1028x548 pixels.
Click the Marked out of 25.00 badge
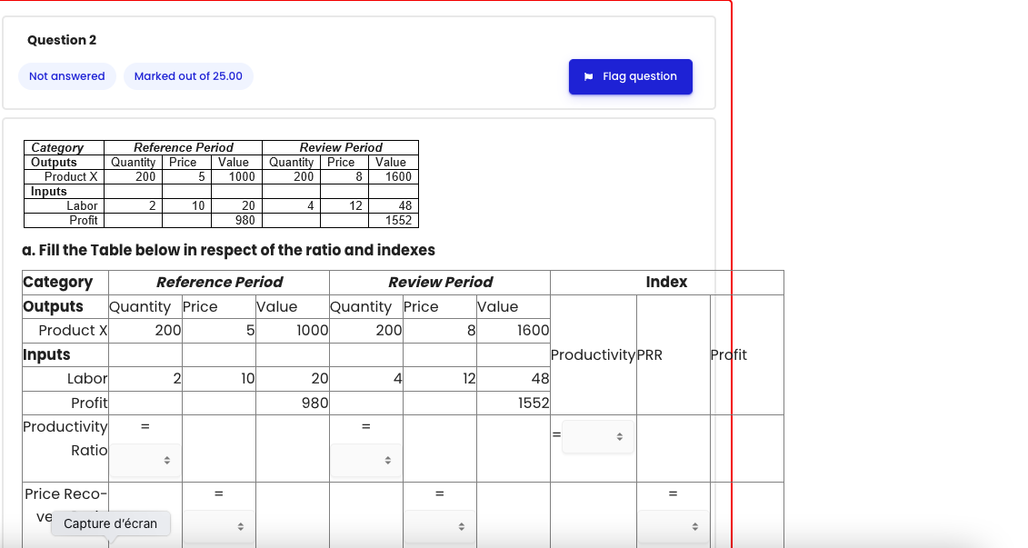click(188, 76)
